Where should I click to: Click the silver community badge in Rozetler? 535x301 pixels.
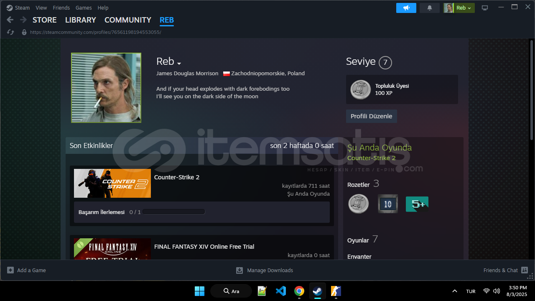359,204
